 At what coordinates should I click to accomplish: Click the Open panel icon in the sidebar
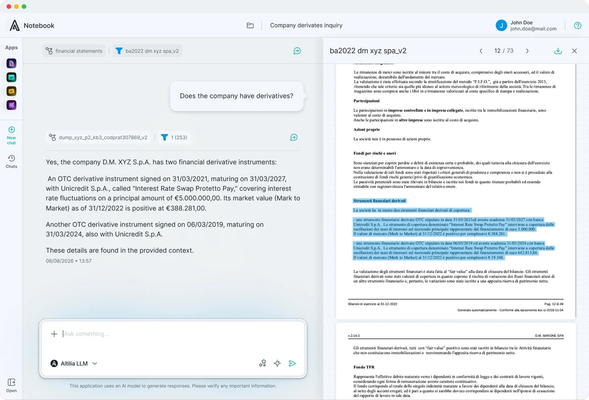(x=11, y=385)
